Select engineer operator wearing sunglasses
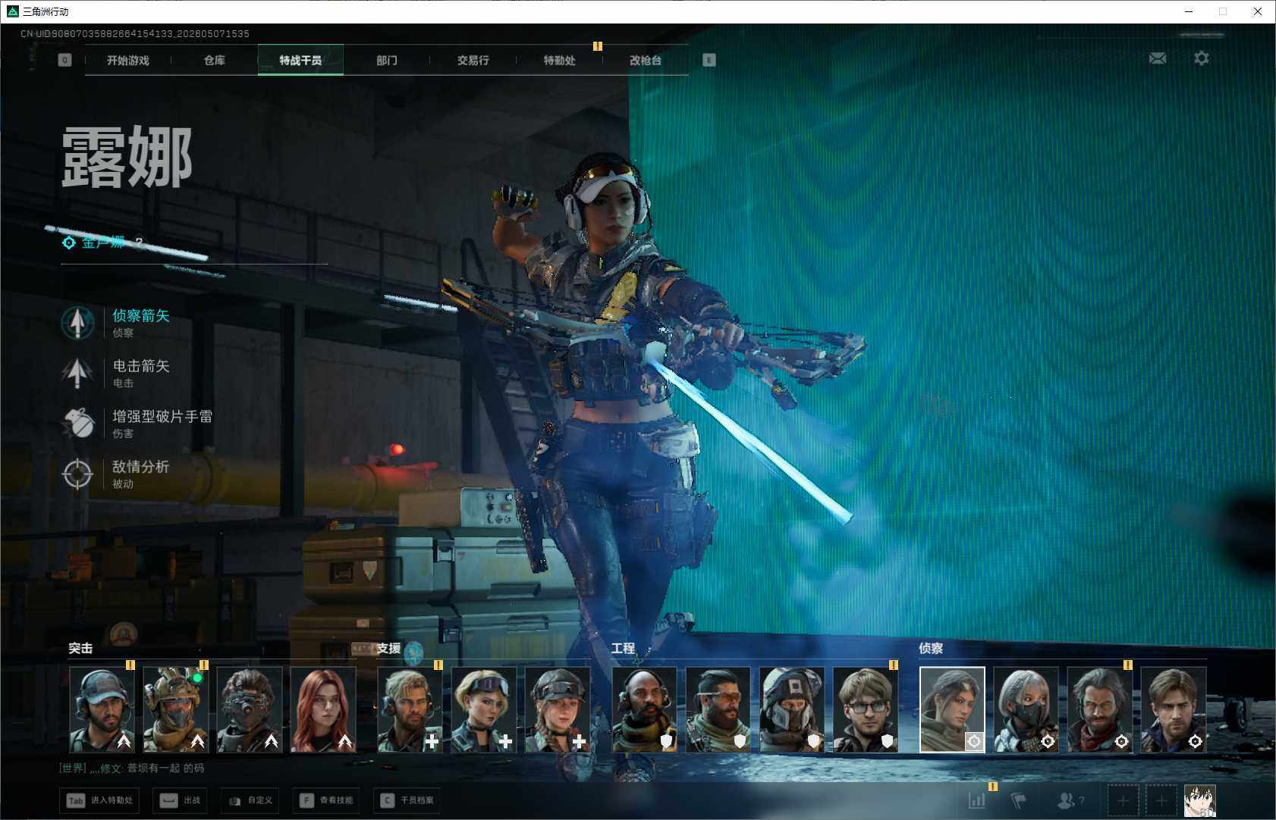 (x=718, y=709)
